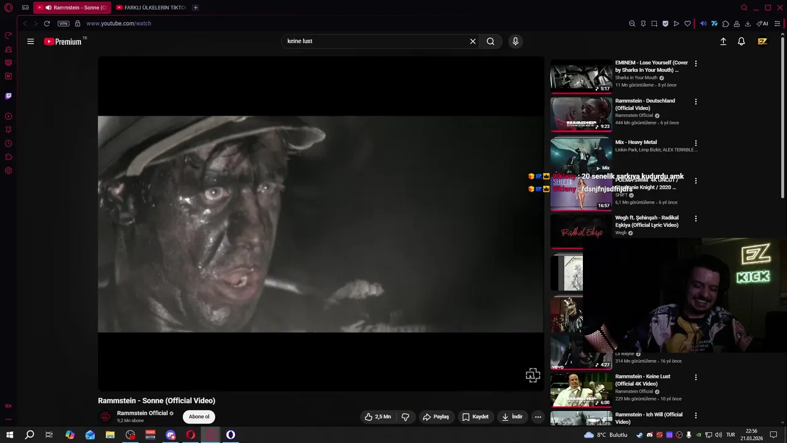787x443 pixels.
Task: Open EMINEM Lose Yourself cover thumbnail
Action: tap(581, 76)
